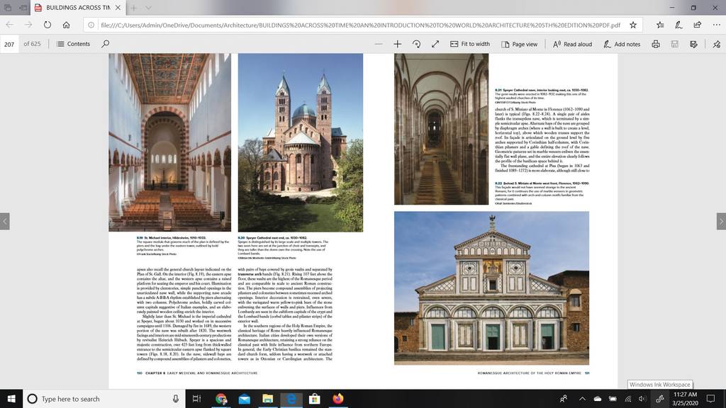Open Firefox from the taskbar
Screen dimensions: 726x408
pyautogui.click(x=338, y=399)
